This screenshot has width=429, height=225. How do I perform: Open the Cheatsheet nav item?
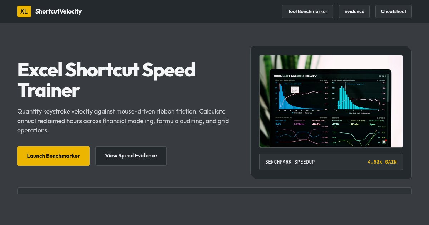pos(394,11)
